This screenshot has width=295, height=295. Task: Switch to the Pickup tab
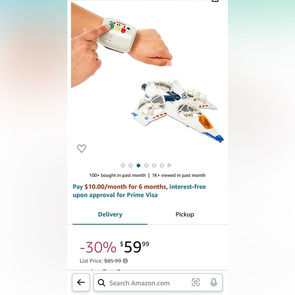tap(185, 215)
